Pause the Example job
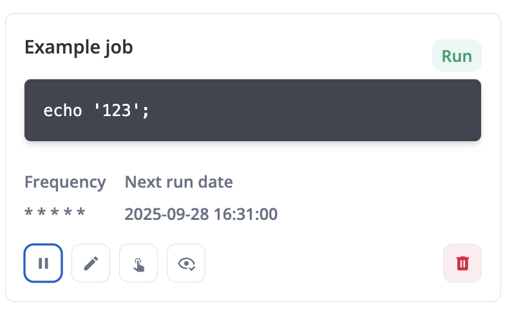 click(x=43, y=263)
